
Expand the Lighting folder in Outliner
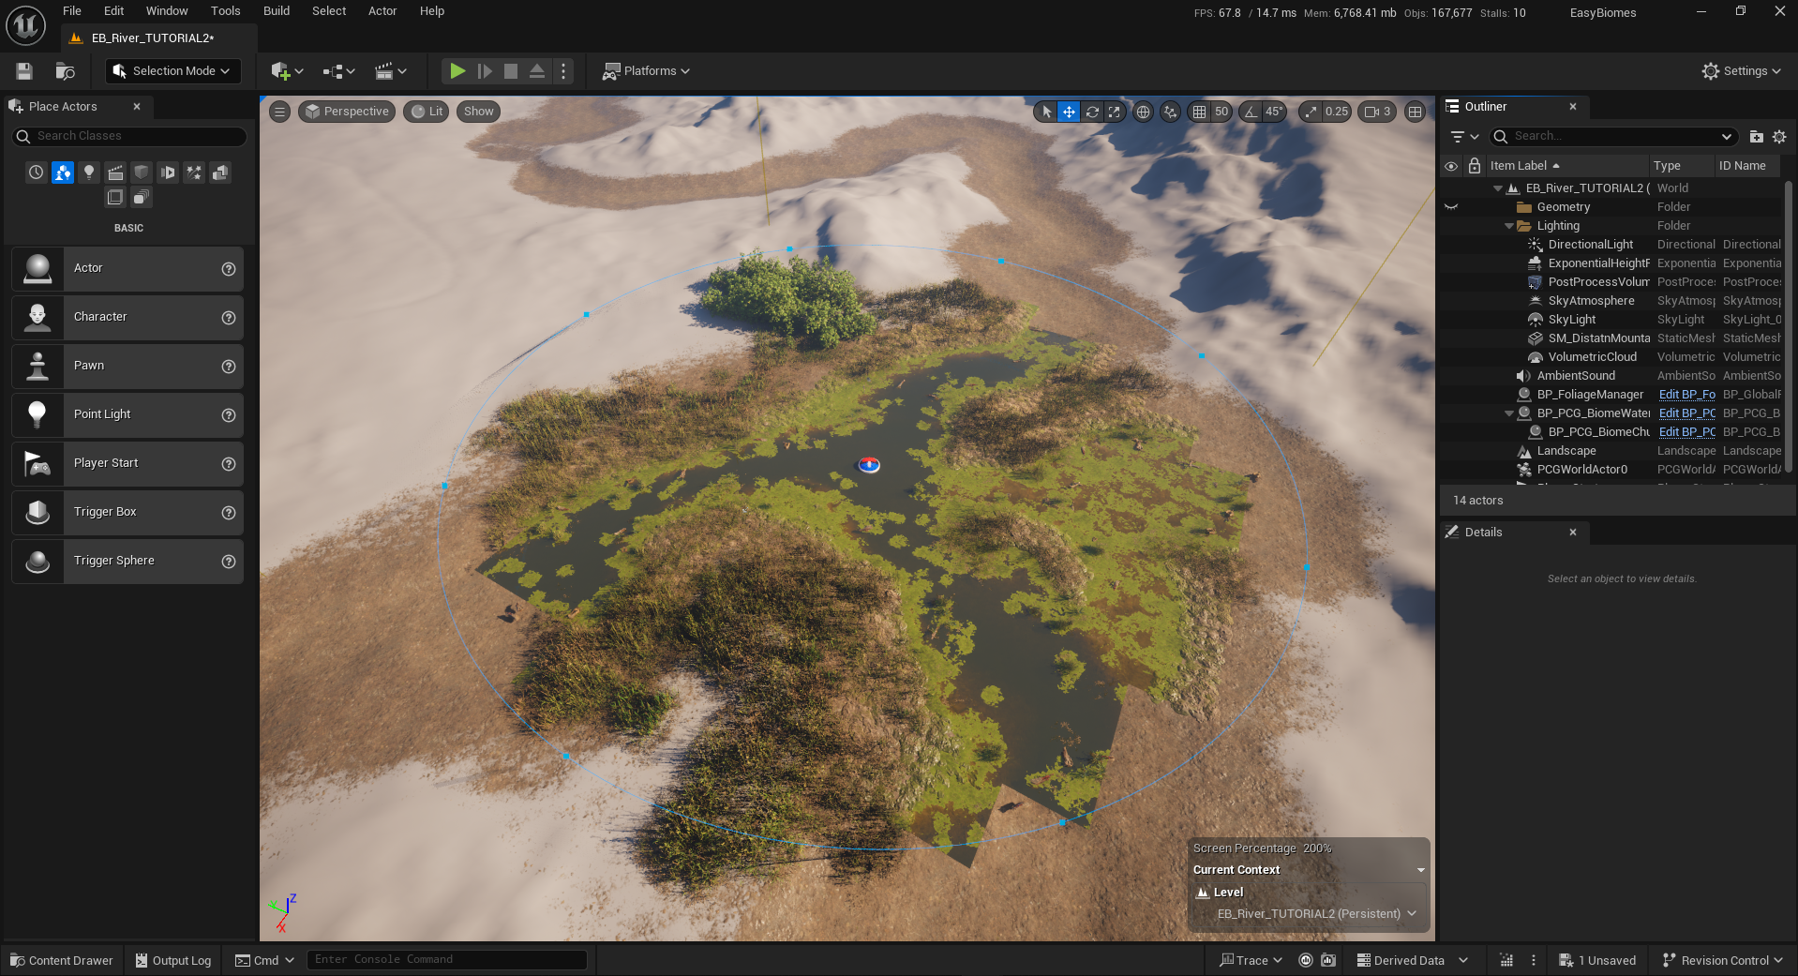pyautogui.click(x=1509, y=225)
